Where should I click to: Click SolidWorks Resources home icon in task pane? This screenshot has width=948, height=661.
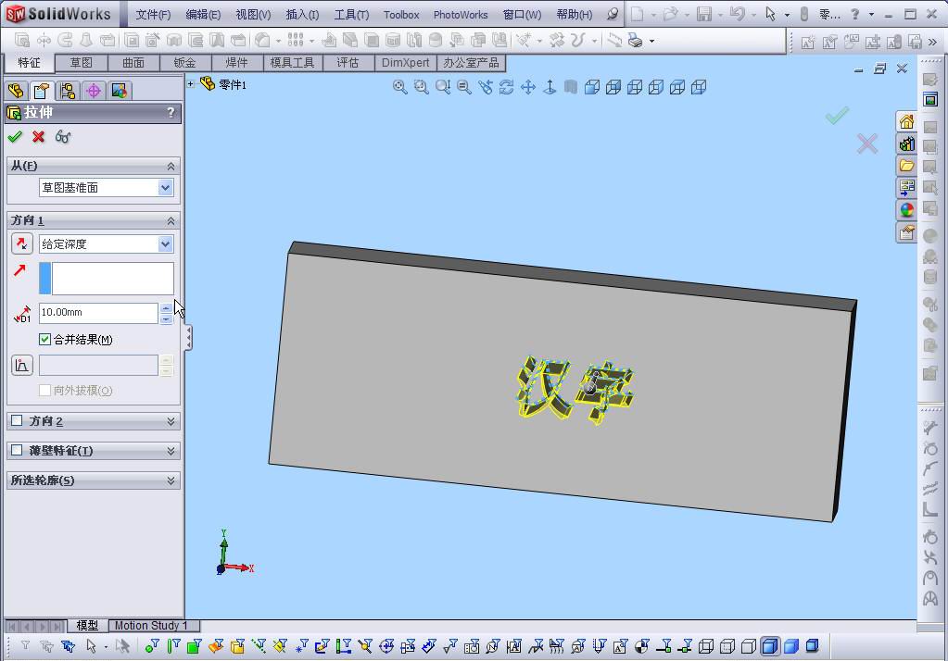[x=906, y=121]
